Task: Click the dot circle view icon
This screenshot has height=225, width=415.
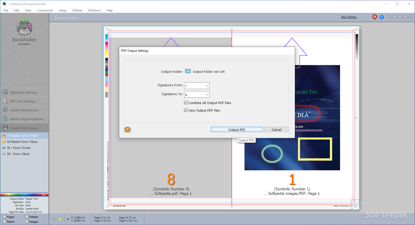Action: (x=405, y=17)
